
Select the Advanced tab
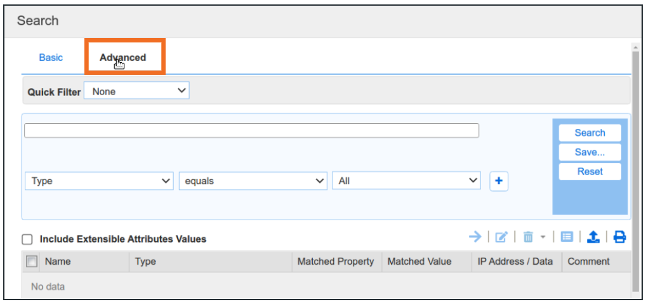123,57
